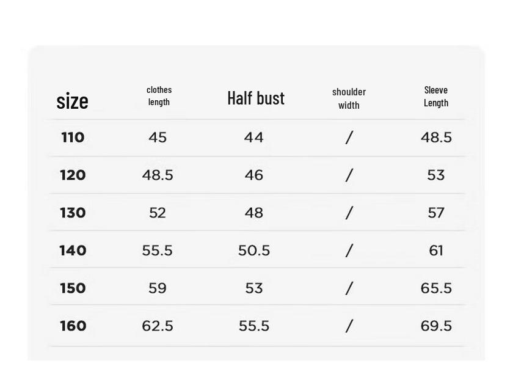Click the size 120 row label
Image resolution: width=513 pixels, height=385 pixels.
(73, 175)
